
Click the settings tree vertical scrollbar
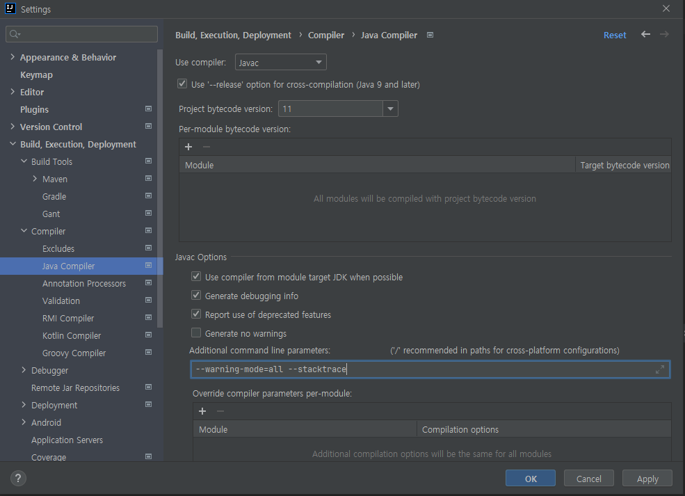click(160, 188)
